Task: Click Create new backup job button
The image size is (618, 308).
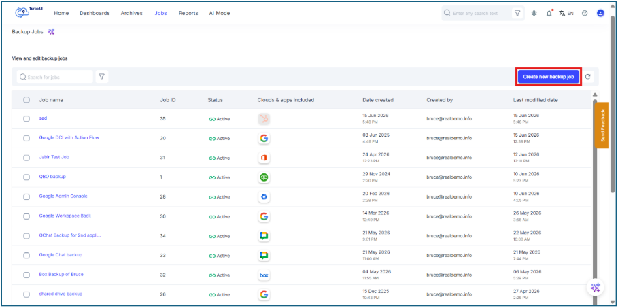Action: [548, 77]
